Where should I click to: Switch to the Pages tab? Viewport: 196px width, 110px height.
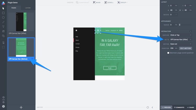click(x=14, y=8)
